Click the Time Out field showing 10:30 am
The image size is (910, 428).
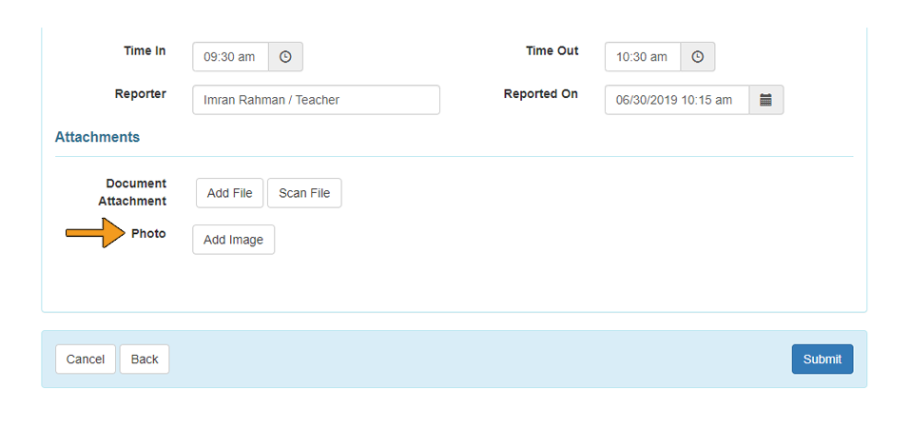pos(643,57)
